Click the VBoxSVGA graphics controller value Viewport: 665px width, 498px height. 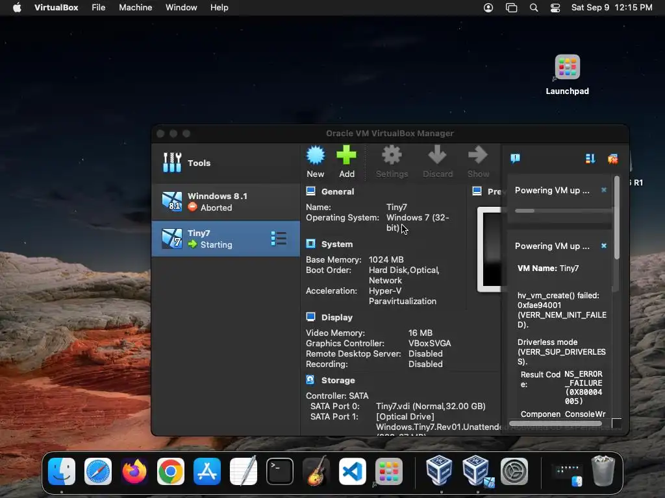point(429,344)
